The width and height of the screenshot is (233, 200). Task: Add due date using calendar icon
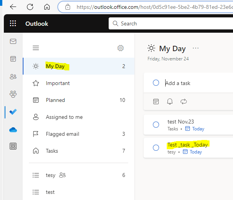tap(156, 102)
